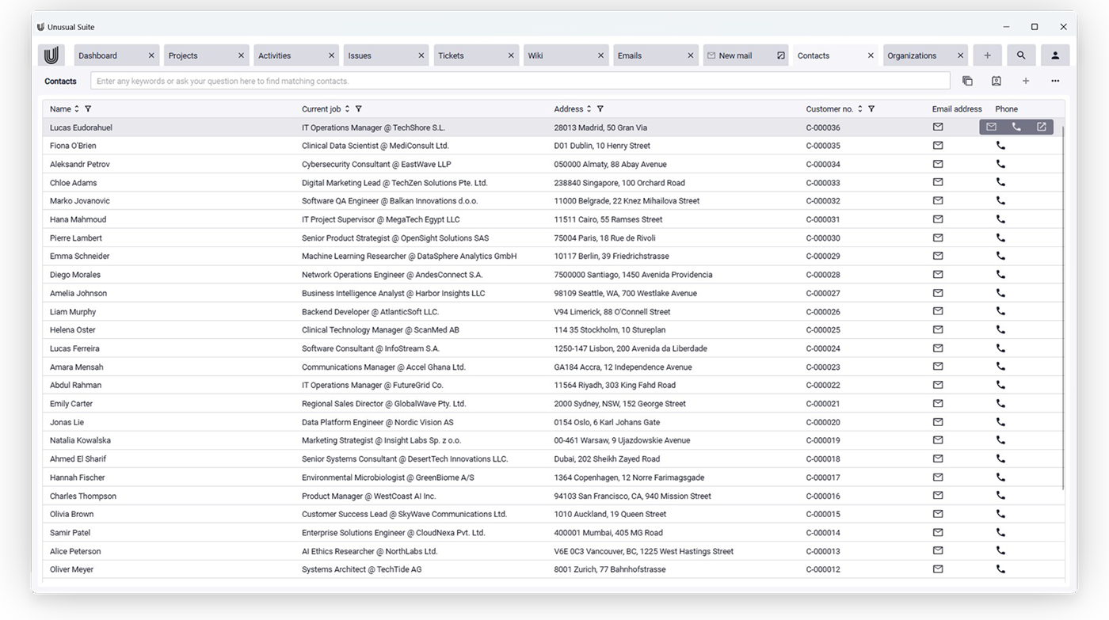Close the Wiki tab
The width and height of the screenshot is (1109, 620).
tap(600, 55)
